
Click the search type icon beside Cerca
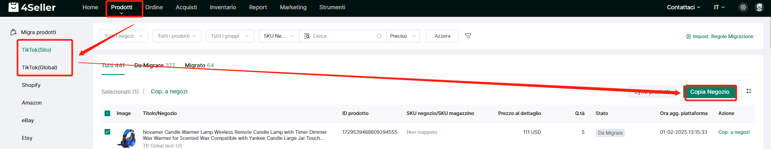pyautogui.click(x=307, y=36)
